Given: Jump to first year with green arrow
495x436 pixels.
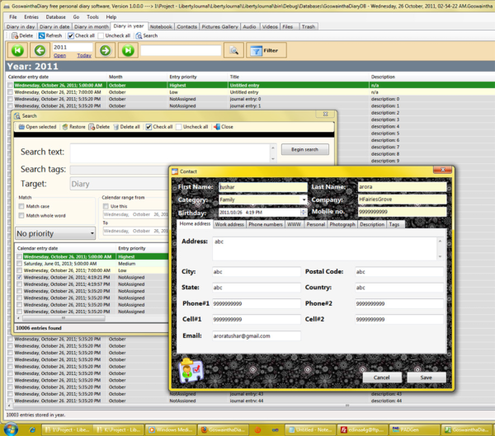Looking at the screenshot, I should pos(16,51).
